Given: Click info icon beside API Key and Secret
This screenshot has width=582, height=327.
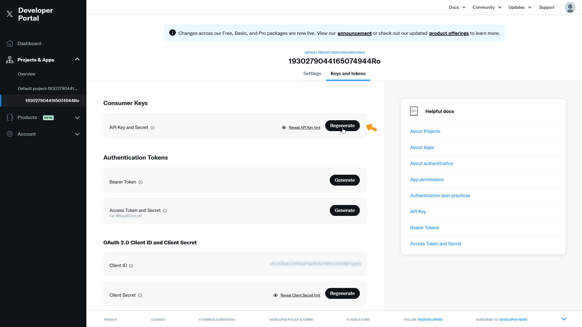Looking at the screenshot, I should coord(152,128).
